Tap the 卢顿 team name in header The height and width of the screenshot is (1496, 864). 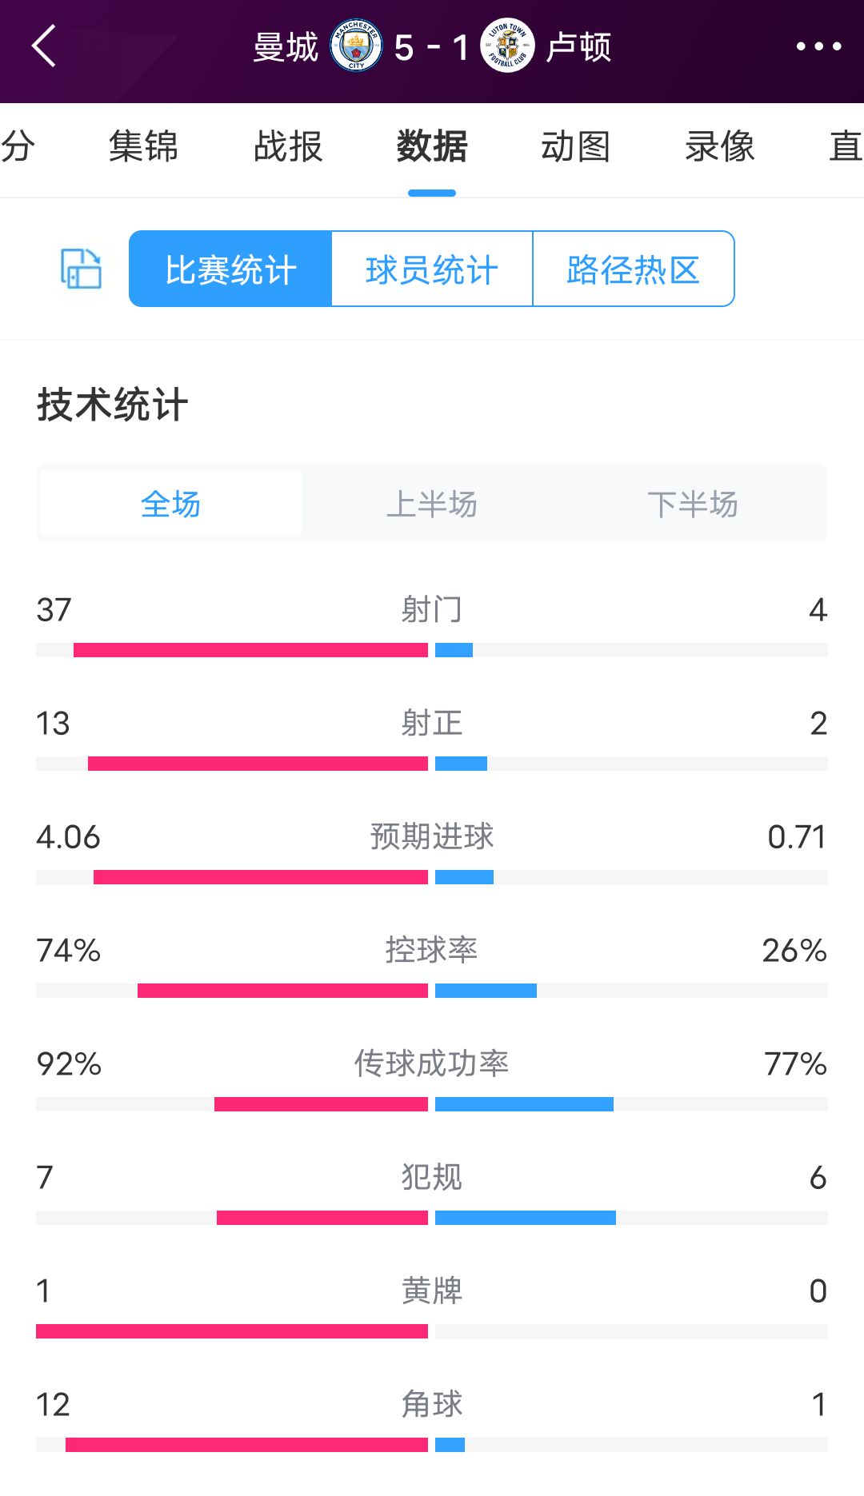[x=578, y=47]
